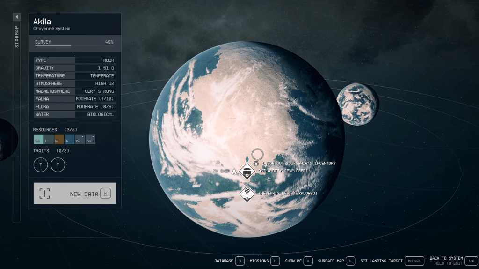The height and width of the screenshot is (269, 479).
Task: Select the neighboring planet at left edge
Action: coord(8,139)
